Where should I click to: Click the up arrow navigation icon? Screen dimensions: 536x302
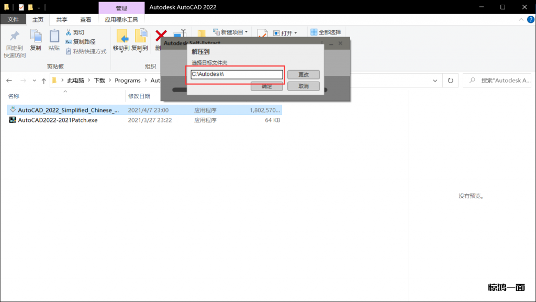point(43,81)
